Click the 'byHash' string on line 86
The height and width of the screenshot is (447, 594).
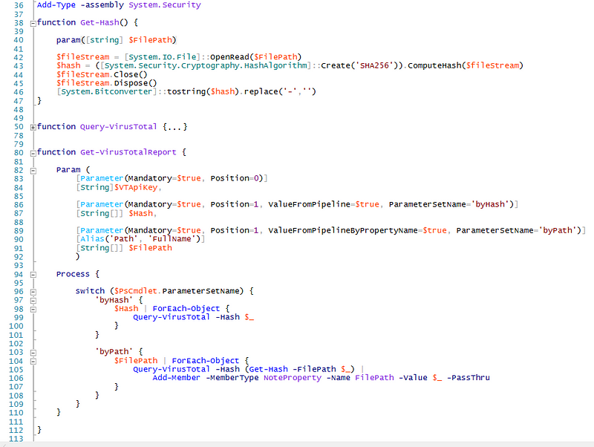(490, 204)
